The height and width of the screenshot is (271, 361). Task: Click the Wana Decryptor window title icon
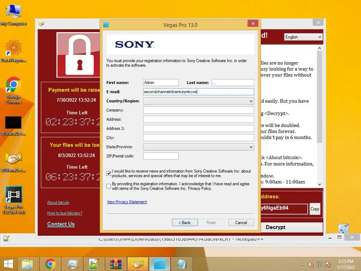42,24
